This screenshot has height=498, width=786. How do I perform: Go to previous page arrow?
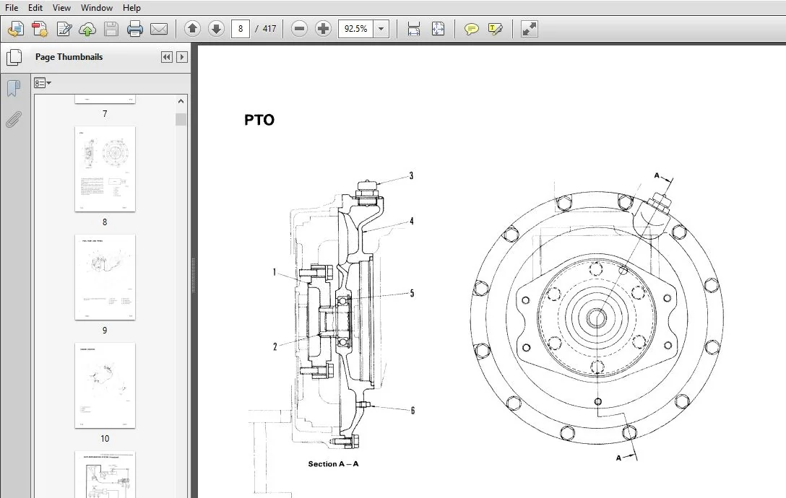tap(192, 29)
